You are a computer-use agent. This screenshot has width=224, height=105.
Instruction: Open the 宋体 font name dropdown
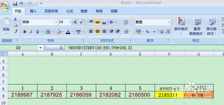(56, 22)
